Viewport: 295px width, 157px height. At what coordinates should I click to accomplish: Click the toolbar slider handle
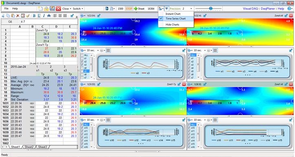point(211,9)
